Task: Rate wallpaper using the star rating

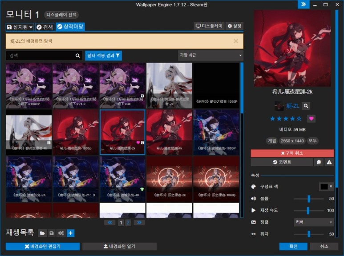Action: [x=286, y=119]
